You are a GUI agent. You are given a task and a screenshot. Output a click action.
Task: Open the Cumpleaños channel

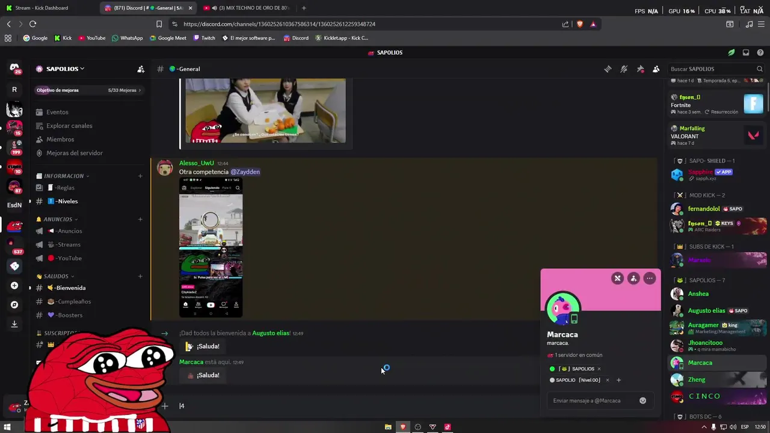(89, 302)
